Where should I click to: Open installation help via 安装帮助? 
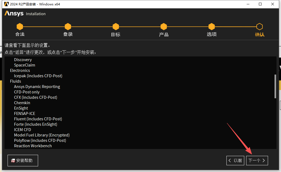point(23,160)
